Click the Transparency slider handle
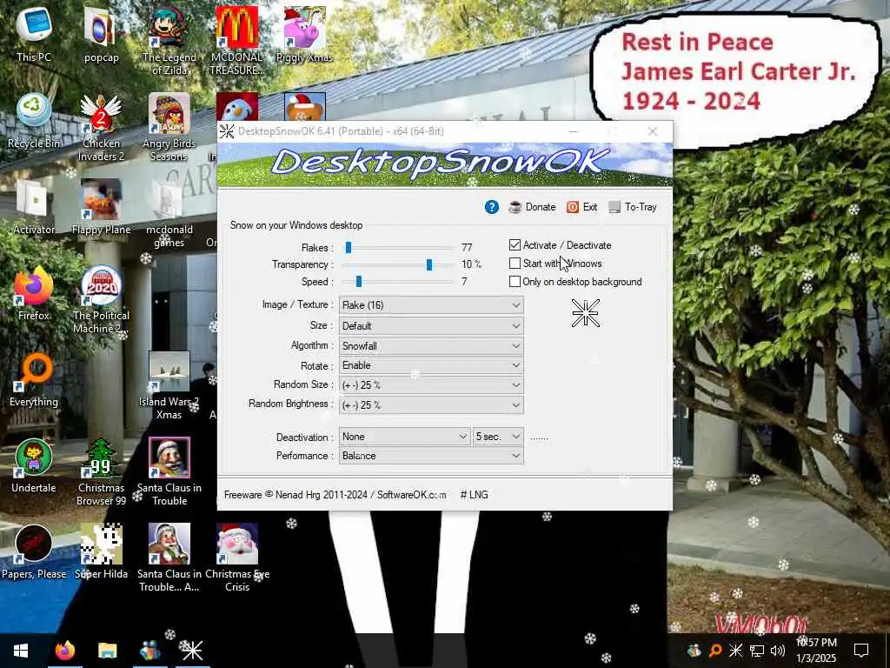 429,264
